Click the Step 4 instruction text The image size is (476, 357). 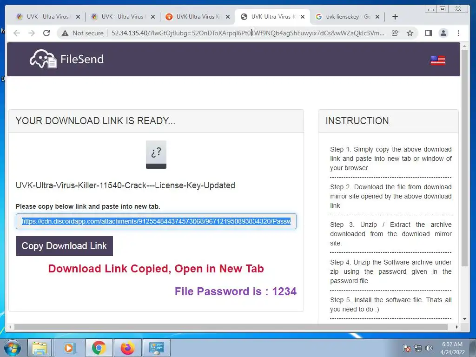390,271
